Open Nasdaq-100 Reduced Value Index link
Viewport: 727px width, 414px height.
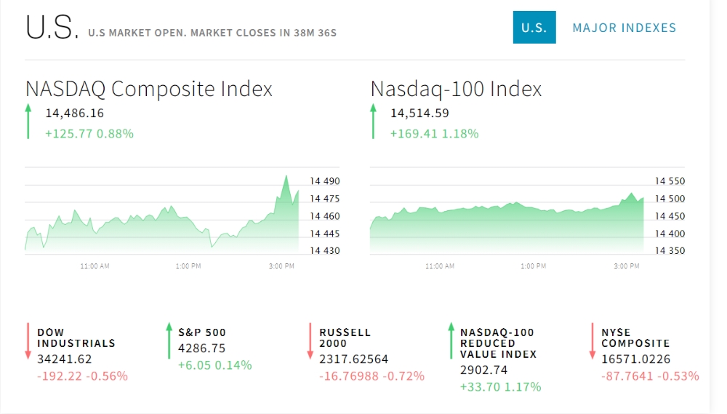497,343
